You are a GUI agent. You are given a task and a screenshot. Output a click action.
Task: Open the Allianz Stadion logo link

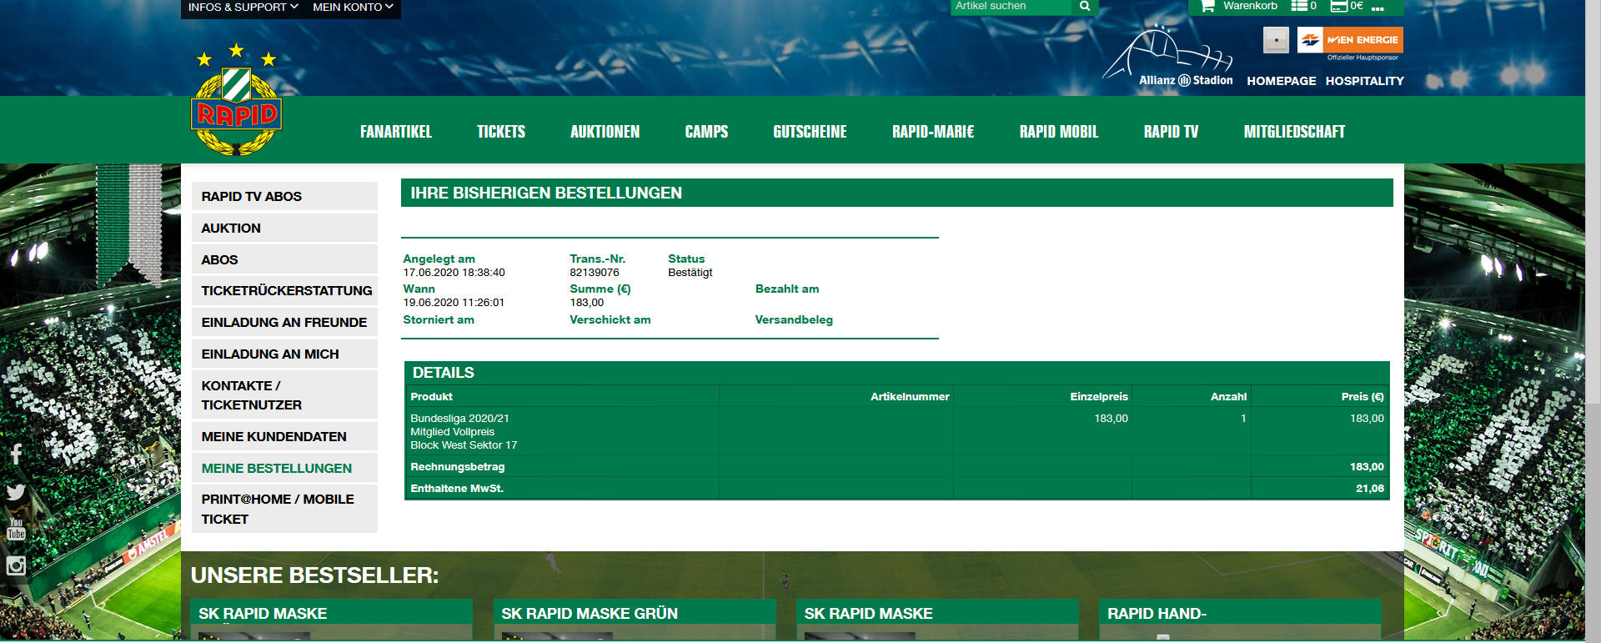point(1168,55)
